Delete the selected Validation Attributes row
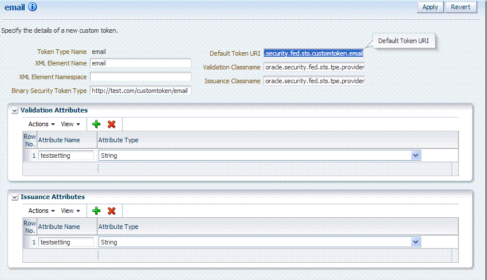This screenshot has width=487, height=280. (x=112, y=124)
